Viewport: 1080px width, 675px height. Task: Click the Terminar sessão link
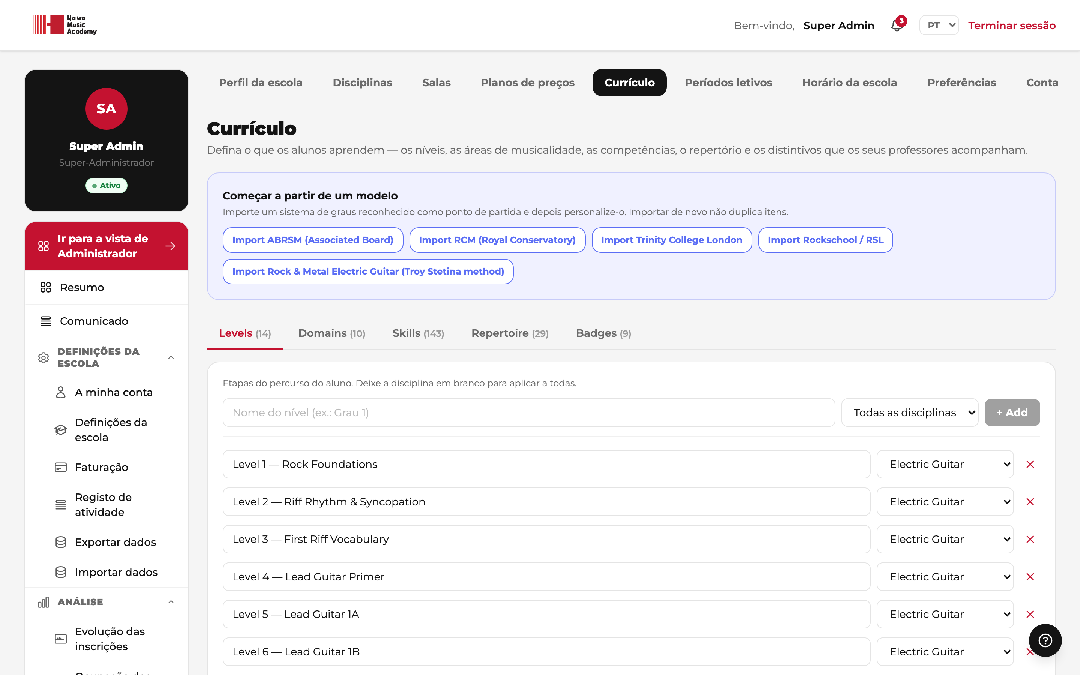(1012, 25)
